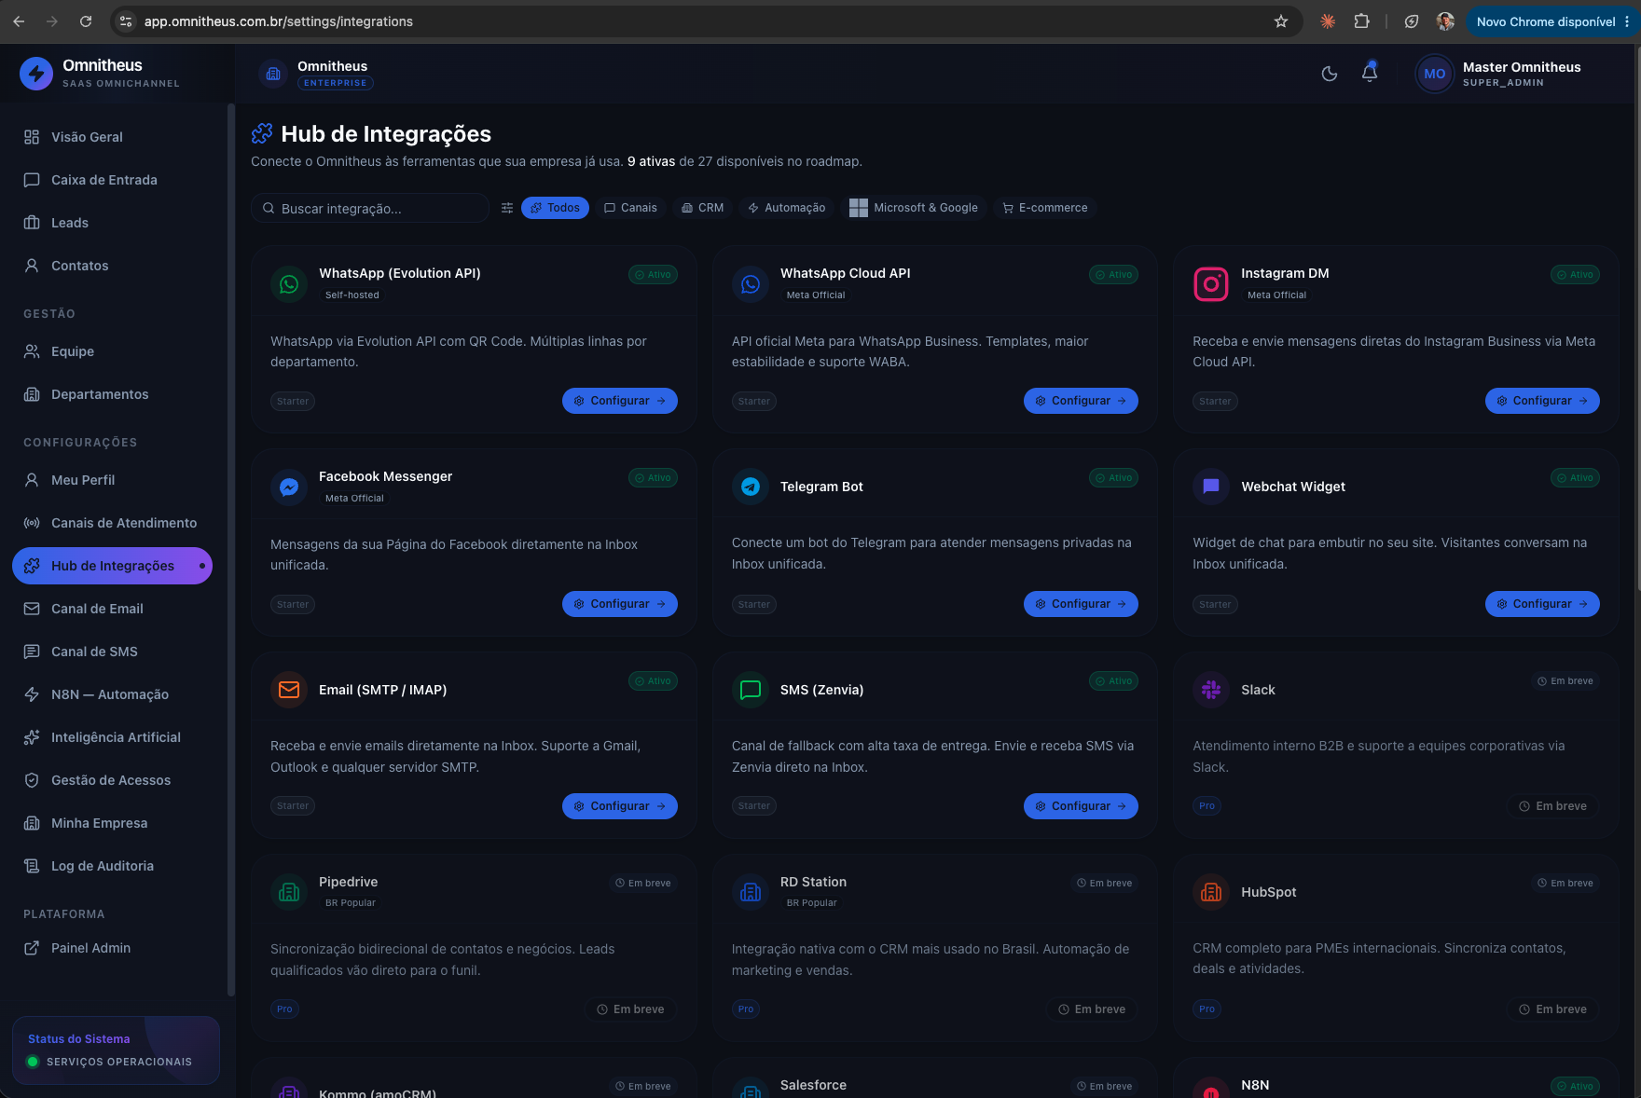
Task: Open Equipe management
Action: pos(112,351)
